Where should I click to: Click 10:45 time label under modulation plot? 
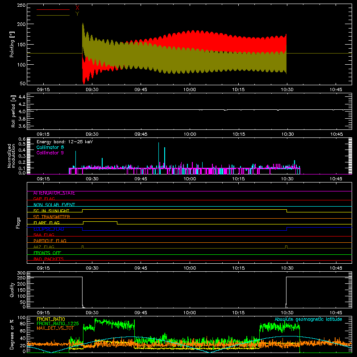336,179
